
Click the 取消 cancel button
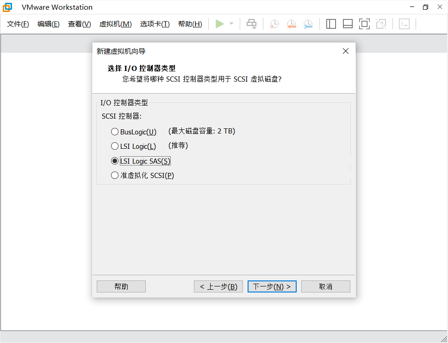tap(326, 286)
